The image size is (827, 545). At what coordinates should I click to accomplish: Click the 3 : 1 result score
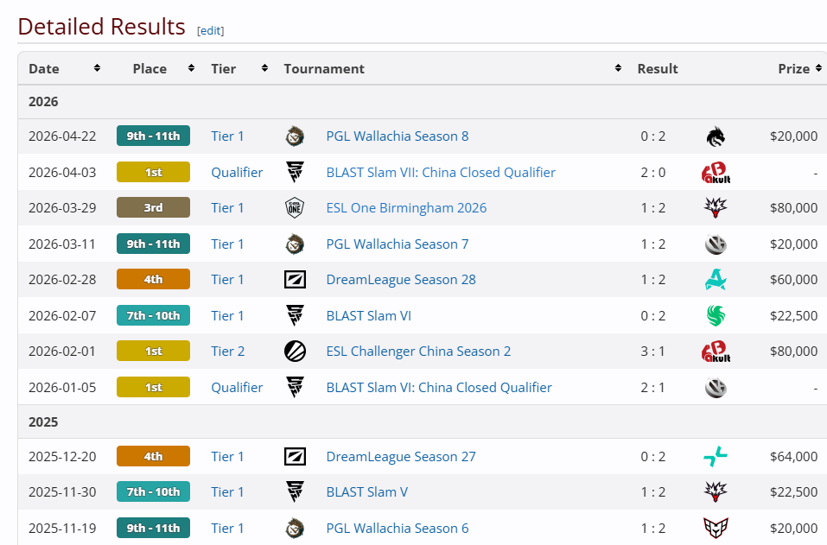653,352
